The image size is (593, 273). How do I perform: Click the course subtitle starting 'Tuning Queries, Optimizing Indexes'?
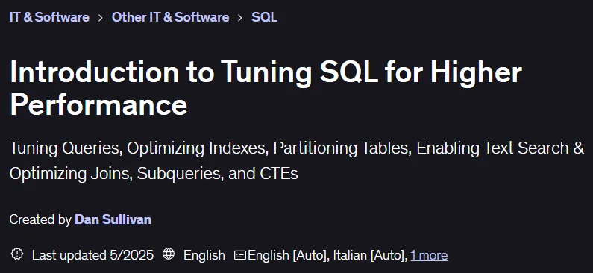click(297, 160)
